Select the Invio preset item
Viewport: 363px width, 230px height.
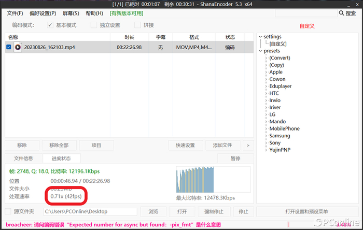[275, 100]
